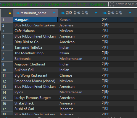Select 기타 cell in Big Wong Restaurant row
The image size is (137, 118).
[117, 75]
